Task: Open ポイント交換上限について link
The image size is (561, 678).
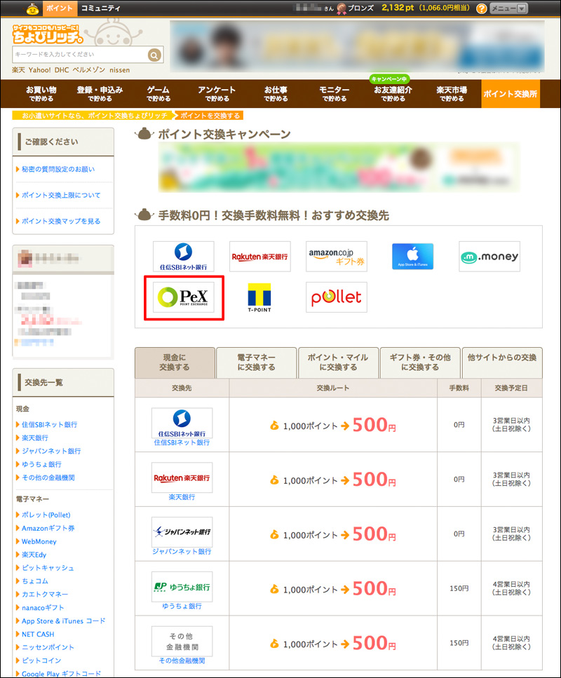Action: pos(61,195)
